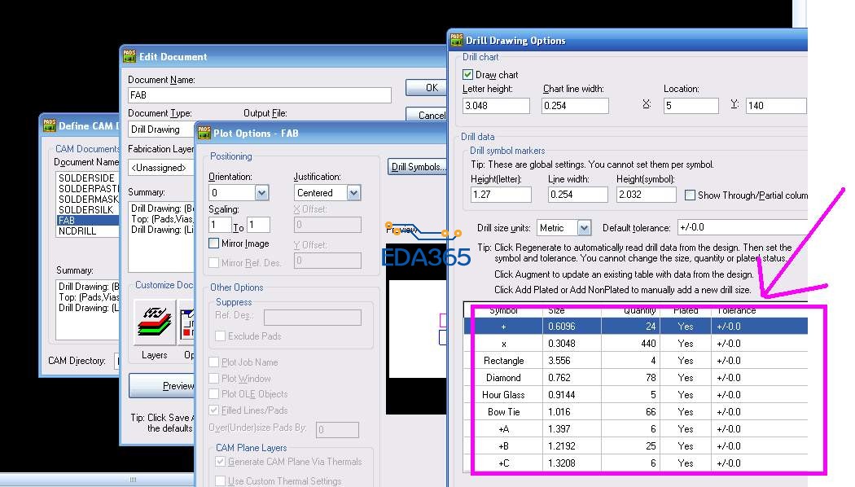
Task: Click the Height(letter) field
Action: point(501,194)
